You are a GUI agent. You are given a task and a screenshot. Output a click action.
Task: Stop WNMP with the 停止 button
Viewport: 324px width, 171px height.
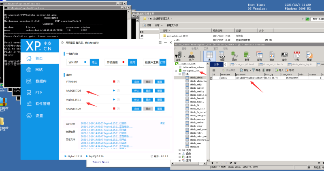94,62
